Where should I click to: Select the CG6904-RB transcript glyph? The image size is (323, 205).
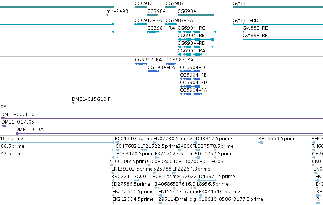pyautogui.click(x=195, y=39)
